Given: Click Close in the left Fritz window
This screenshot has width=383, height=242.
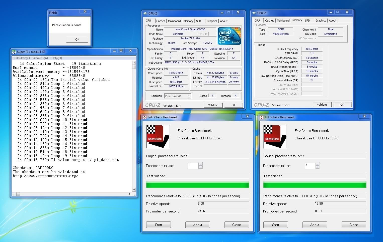Looking at the screenshot, I should click(237, 225).
